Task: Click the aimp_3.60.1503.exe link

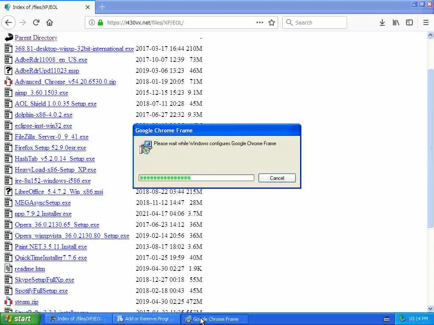Action: click(x=42, y=93)
